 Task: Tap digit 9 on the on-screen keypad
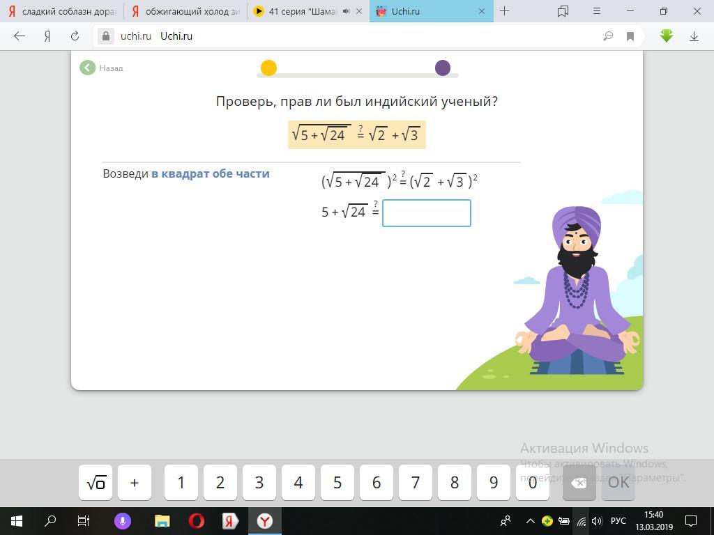click(x=494, y=482)
